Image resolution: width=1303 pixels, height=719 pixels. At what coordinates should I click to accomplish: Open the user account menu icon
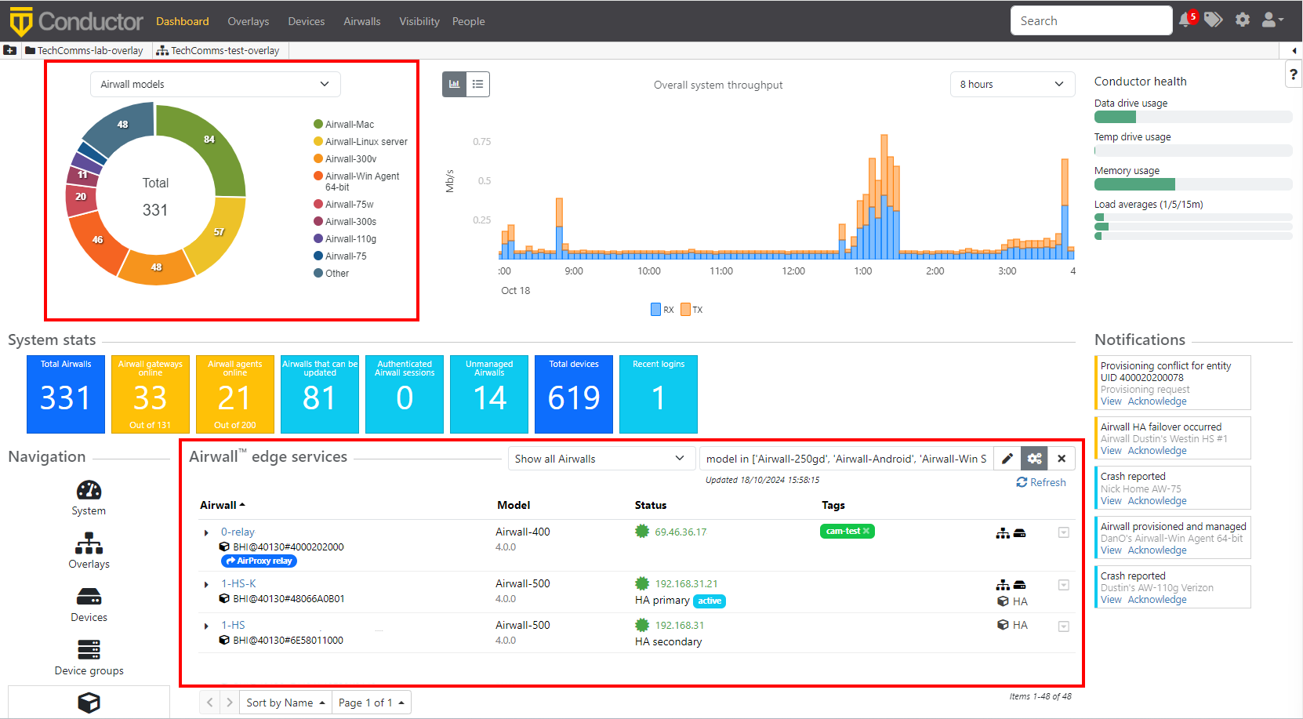point(1272,20)
